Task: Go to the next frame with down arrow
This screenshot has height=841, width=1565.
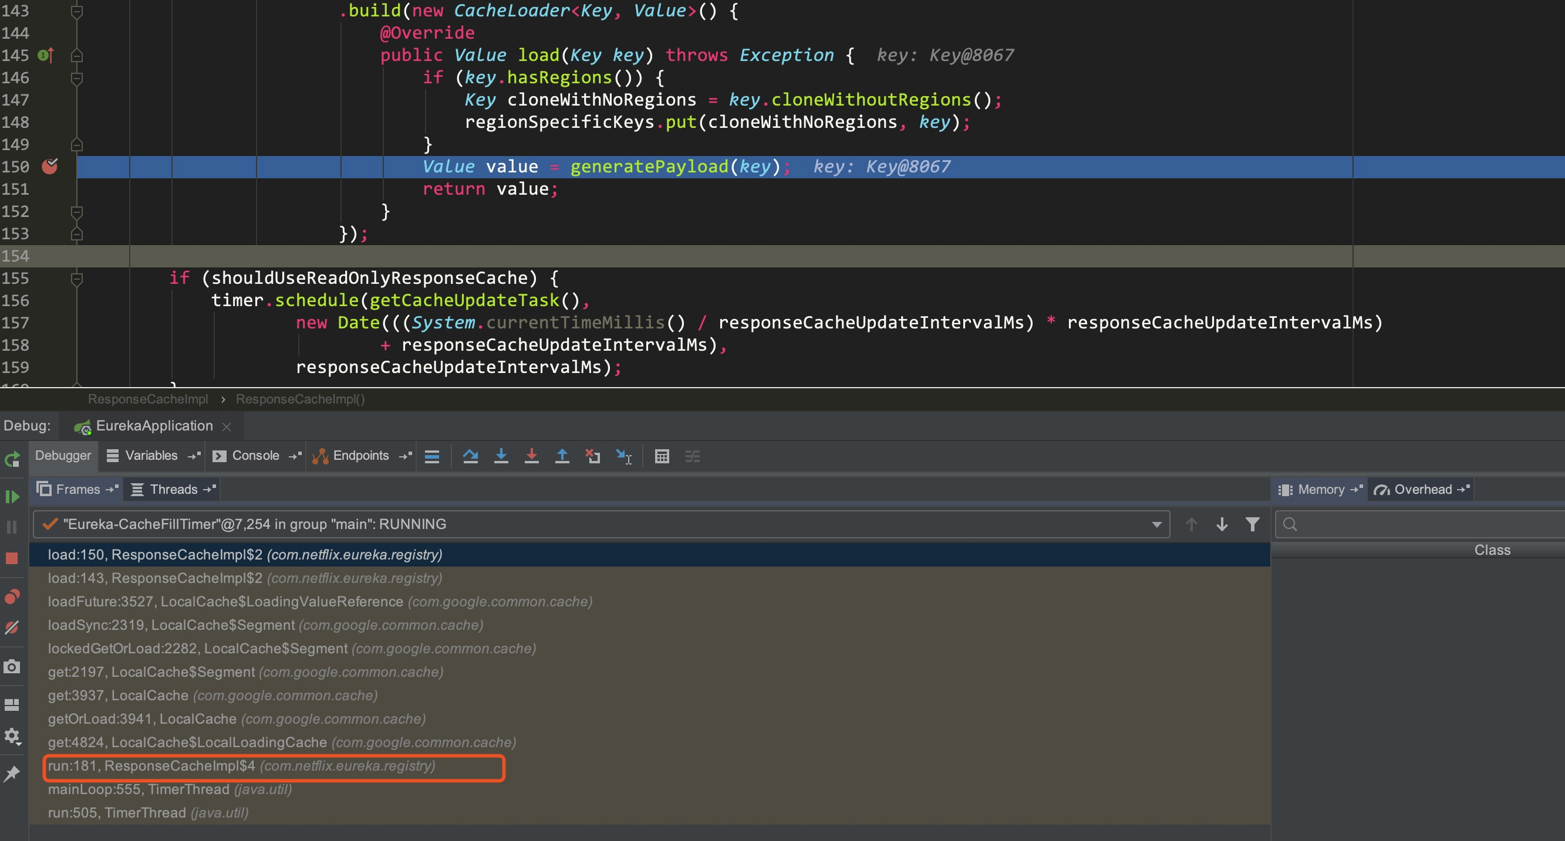Action: (x=1222, y=524)
